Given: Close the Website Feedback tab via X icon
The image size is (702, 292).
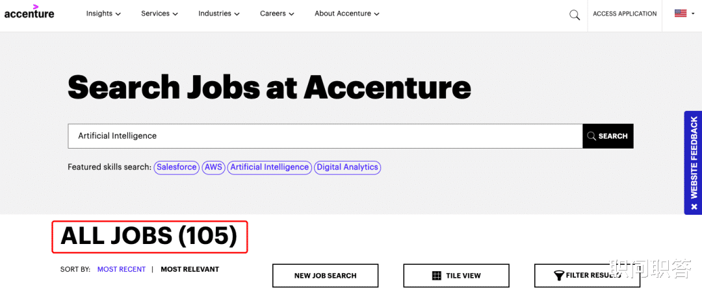Looking at the screenshot, I should tap(694, 206).
